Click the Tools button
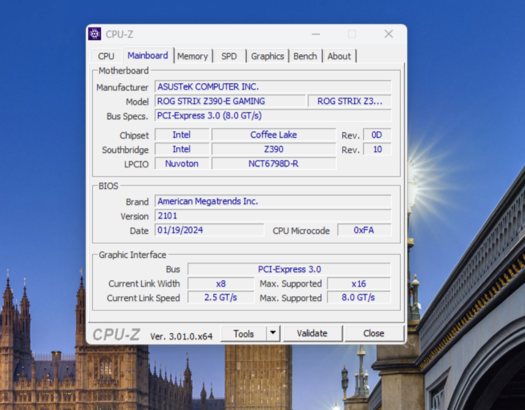This screenshot has height=410, width=525. [x=244, y=334]
